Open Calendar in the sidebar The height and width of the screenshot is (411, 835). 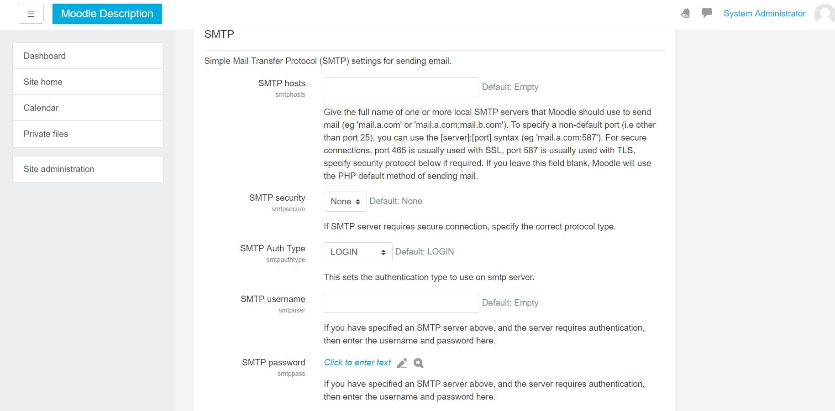coord(88,108)
